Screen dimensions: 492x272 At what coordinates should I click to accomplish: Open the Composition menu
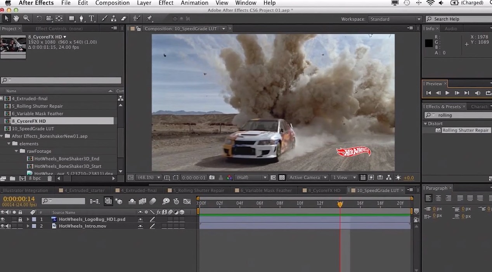[x=112, y=3]
